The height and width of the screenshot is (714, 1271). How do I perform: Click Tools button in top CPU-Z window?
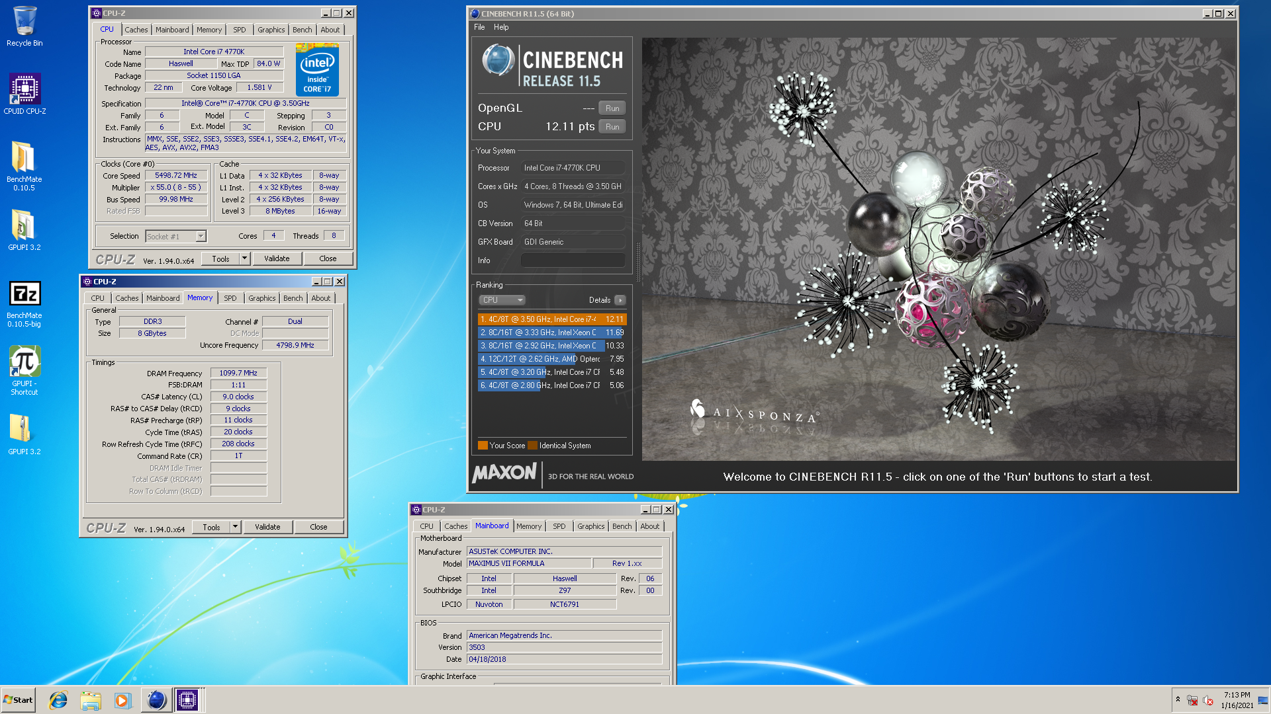[221, 258]
